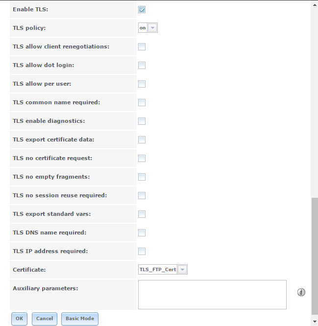Viewport: 318px width, 326px height.
Task: Check TLS allow dot login
Action: click(142, 65)
